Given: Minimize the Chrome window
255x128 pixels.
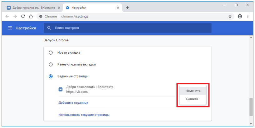Looking at the screenshot, I should point(225,5).
